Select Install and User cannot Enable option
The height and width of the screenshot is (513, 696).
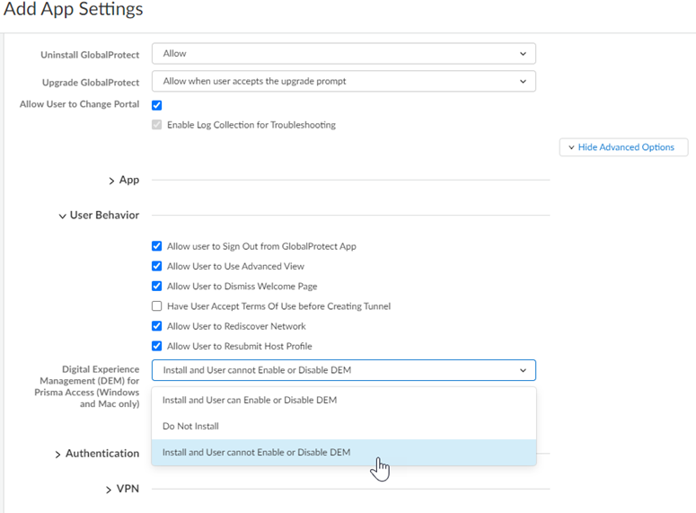pos(256,452)
